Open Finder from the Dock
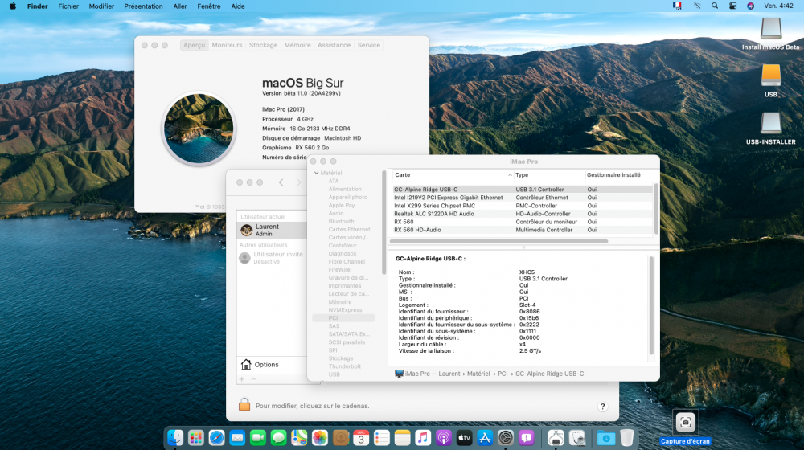 coord(175,438)
